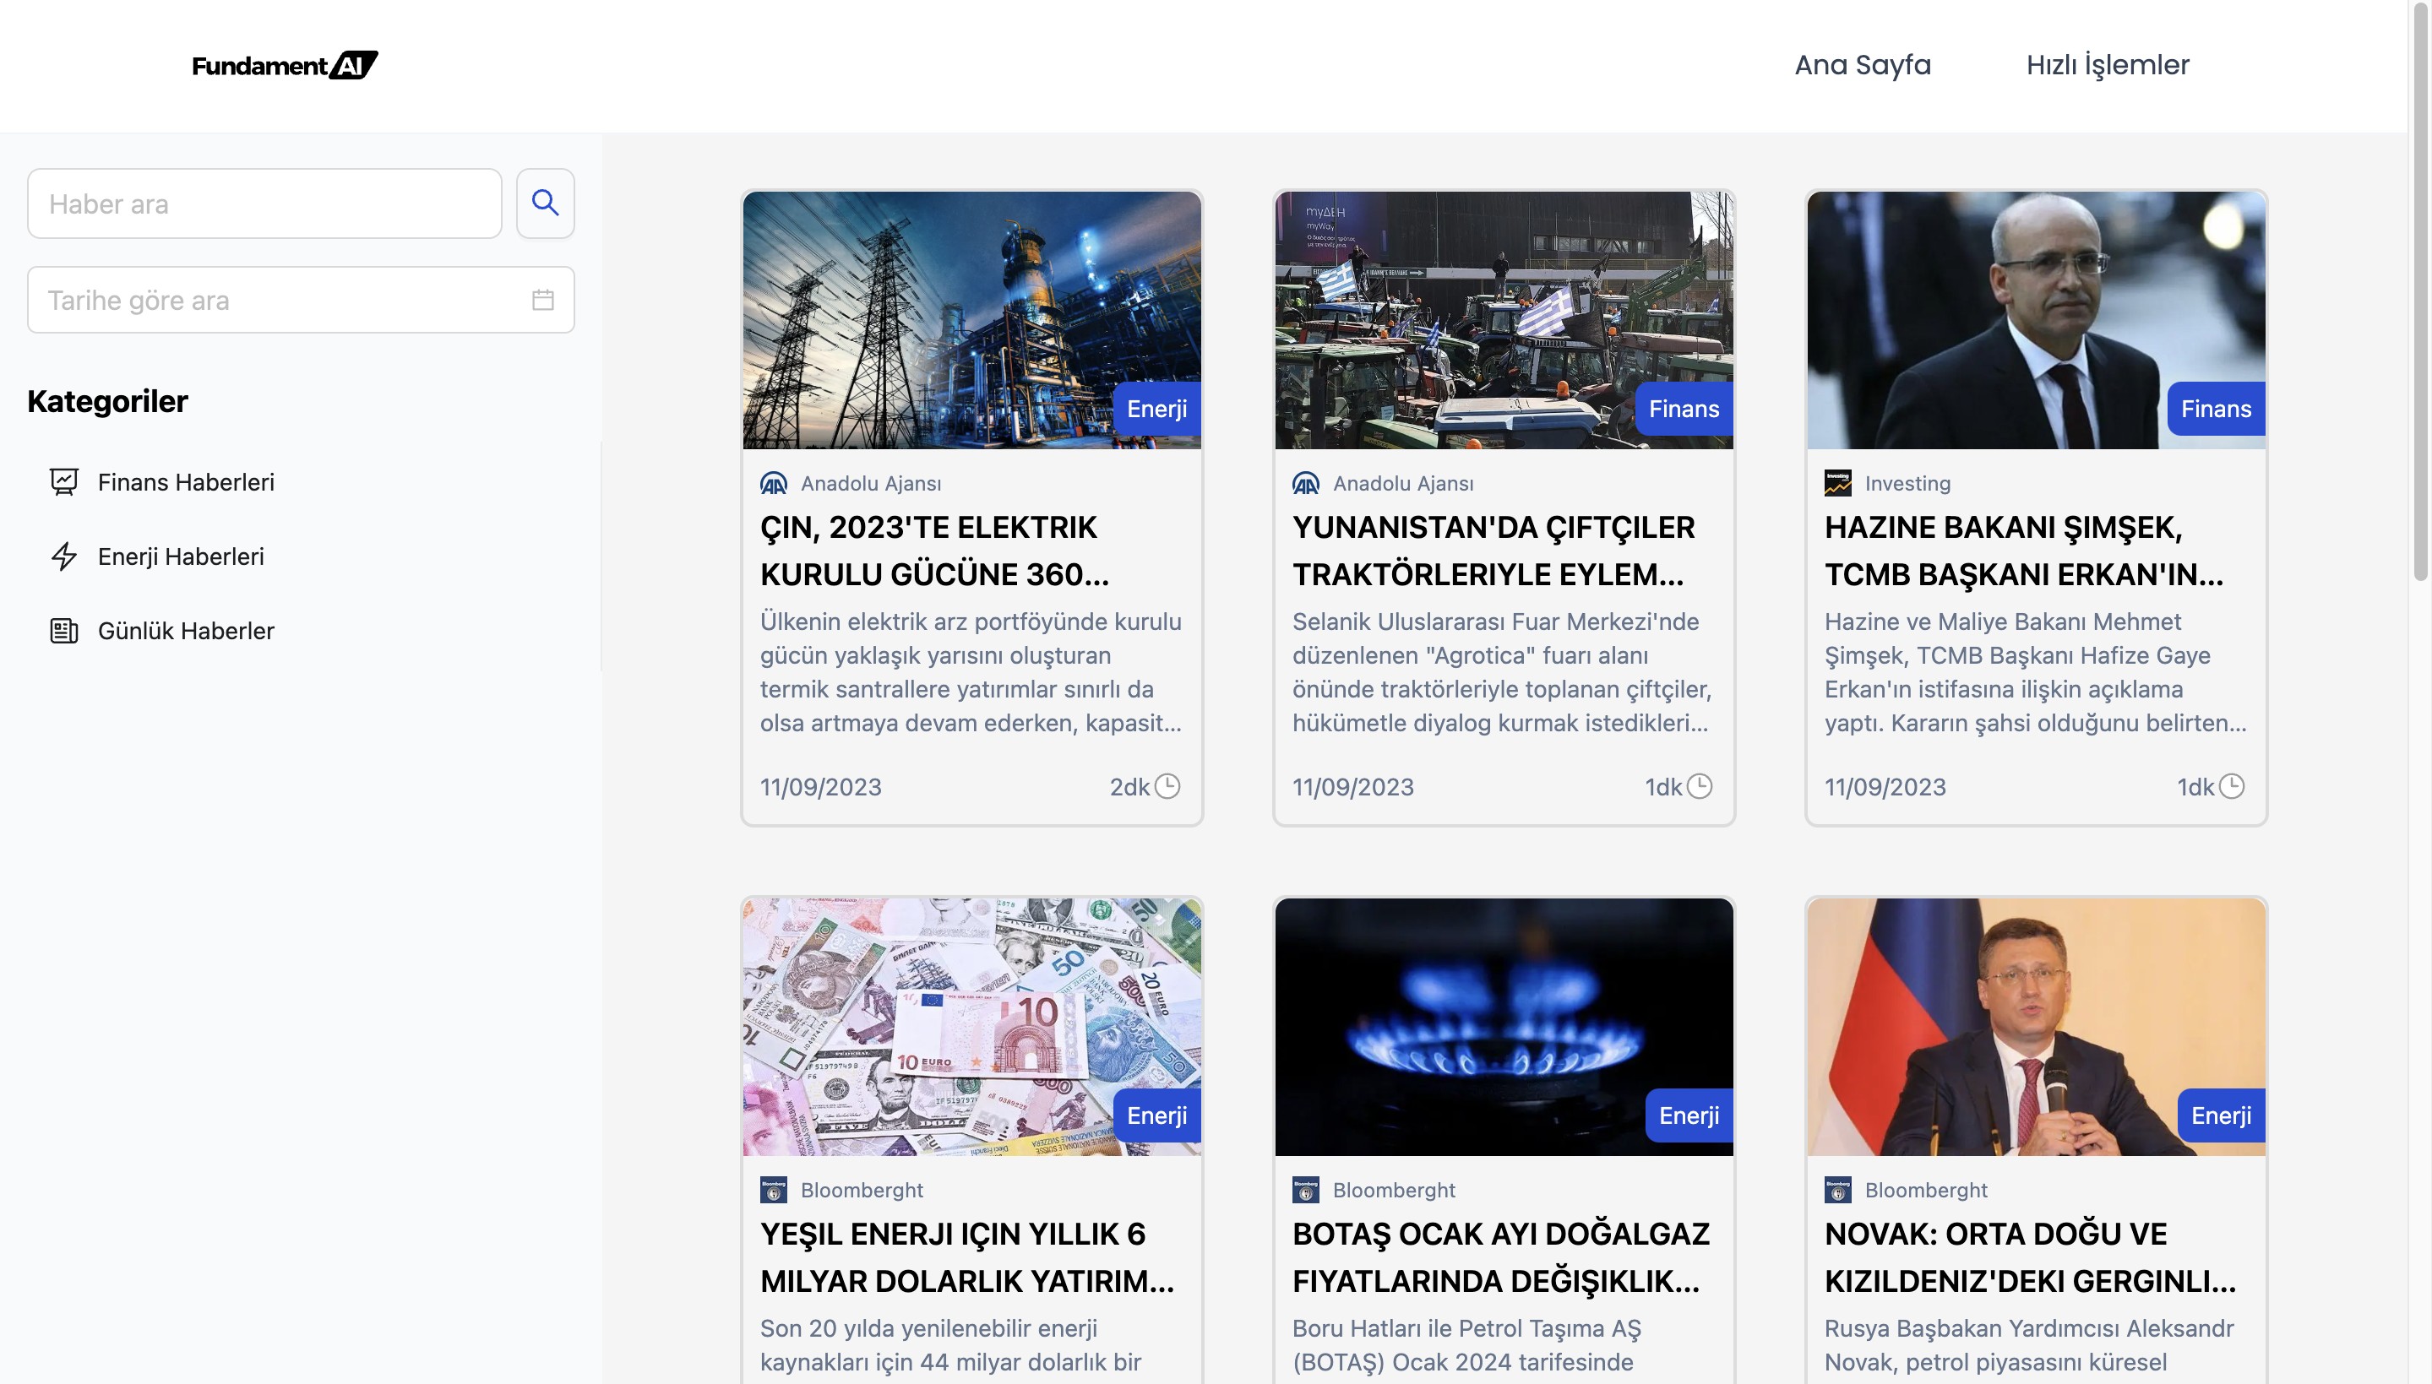
Task: Click Investing logo on the Şimşek article
Action: click(1838, 482)
